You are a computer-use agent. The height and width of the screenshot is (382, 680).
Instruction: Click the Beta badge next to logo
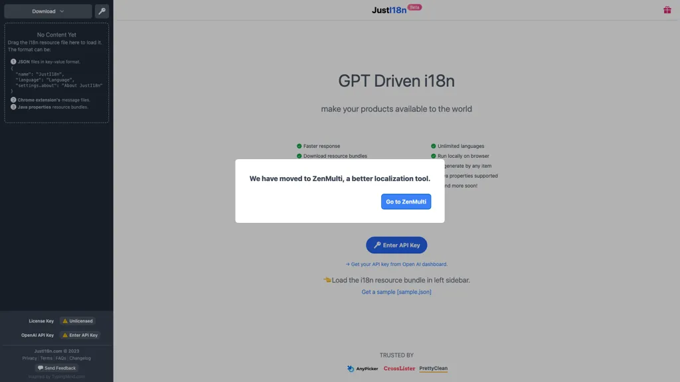click(414, 7)
